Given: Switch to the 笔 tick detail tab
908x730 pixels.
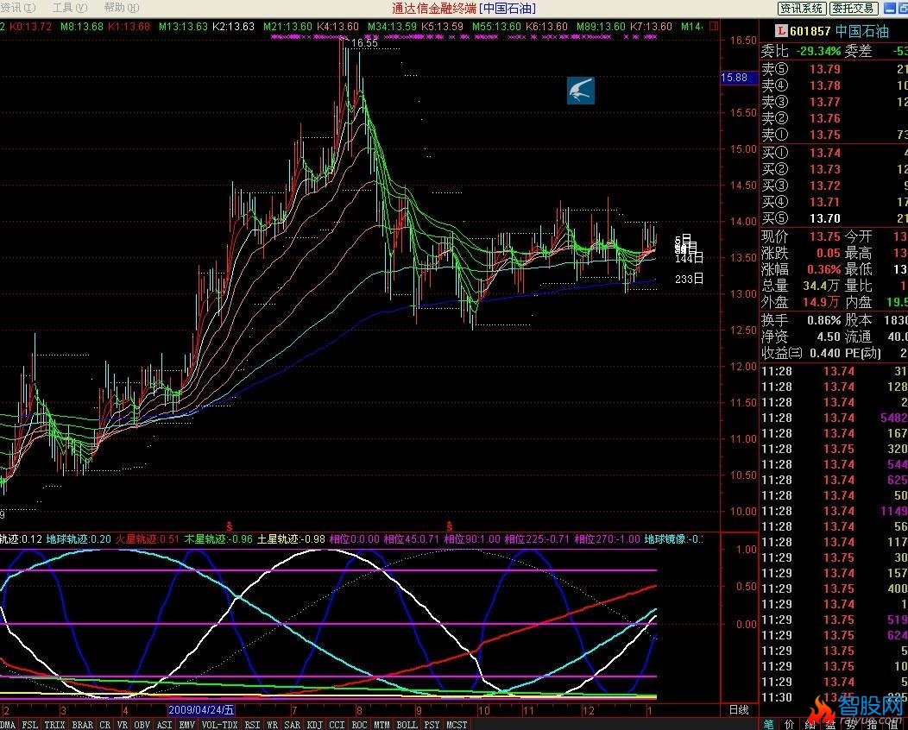Looking at the screenshot, I should point(768,724).
